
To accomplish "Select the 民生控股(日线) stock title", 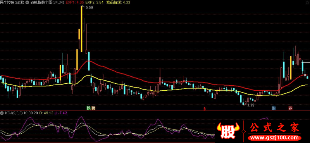I will point(12,3).
